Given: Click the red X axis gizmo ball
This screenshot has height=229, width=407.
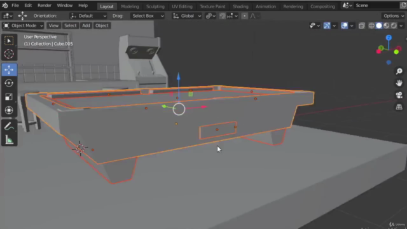Looking at the screenshot, I should click(x=379, y=52).
